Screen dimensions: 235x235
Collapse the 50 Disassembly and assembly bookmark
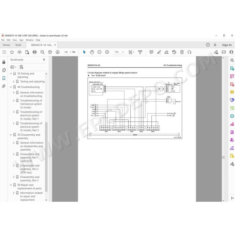tap(11, 135)
